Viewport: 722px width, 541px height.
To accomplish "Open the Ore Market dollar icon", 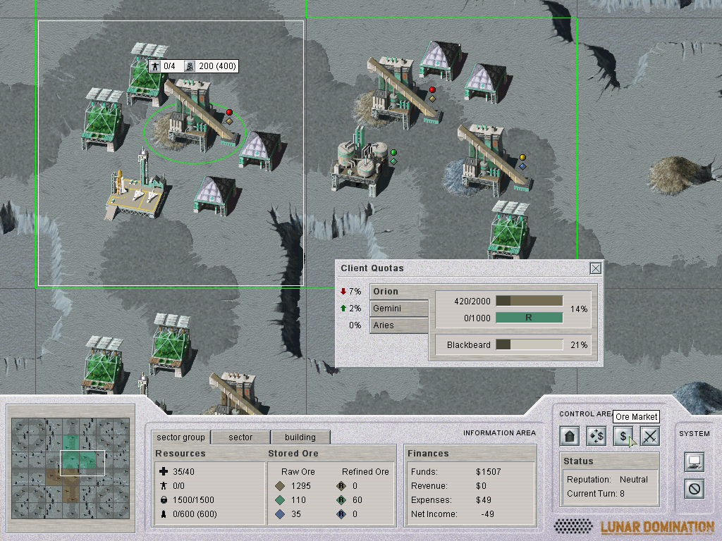I will 623,437.
